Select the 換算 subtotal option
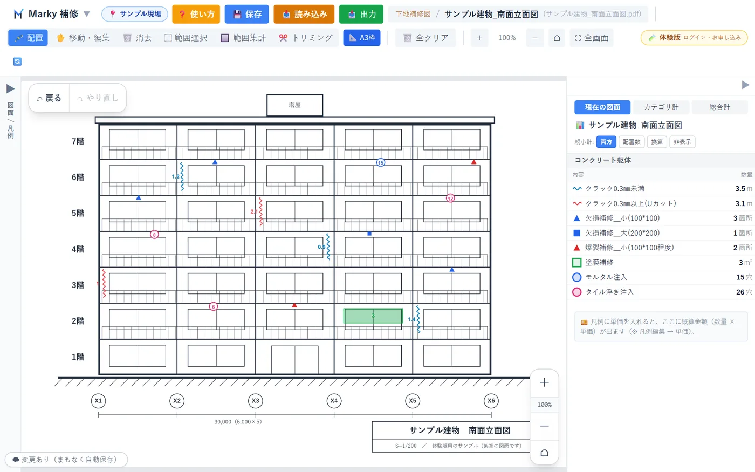Image resolution: width=755 pixels, height=472 pixels. click(657, 142)
